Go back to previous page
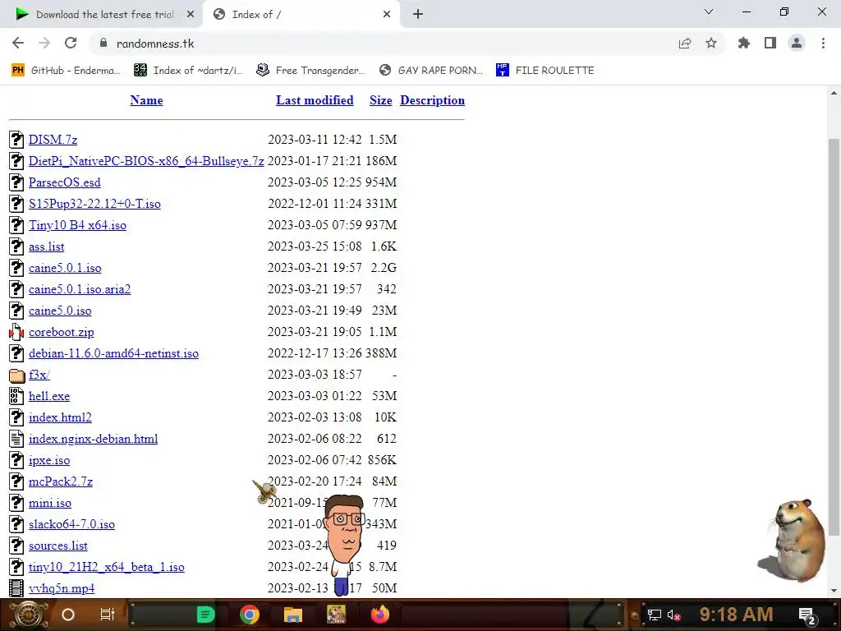The width and height of the screenshot is (841, 631). click(x=18, y=44)
